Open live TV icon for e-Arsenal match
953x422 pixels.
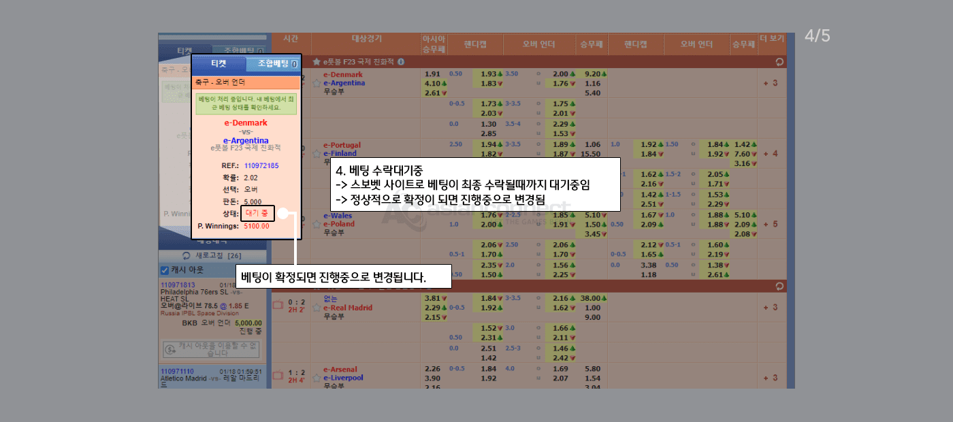(278, 374)
